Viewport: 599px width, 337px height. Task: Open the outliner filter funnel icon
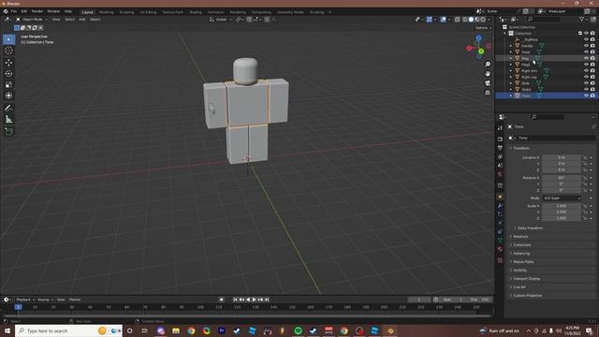(582, 19)
